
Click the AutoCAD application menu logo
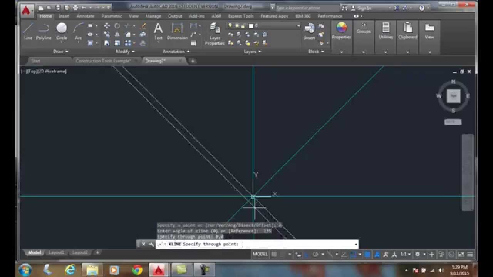point(26,10)
